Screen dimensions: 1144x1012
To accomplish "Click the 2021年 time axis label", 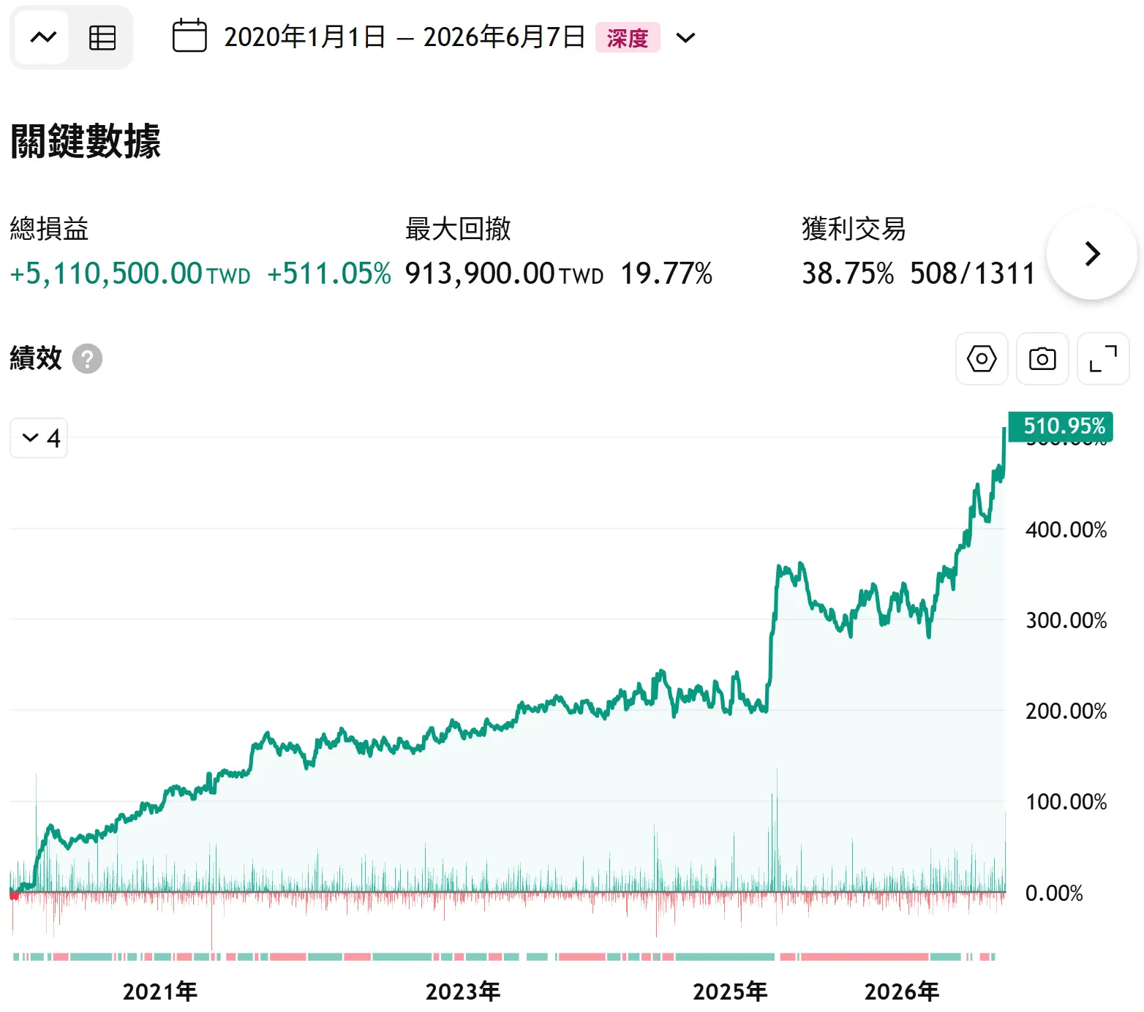I will coord(160,992).
